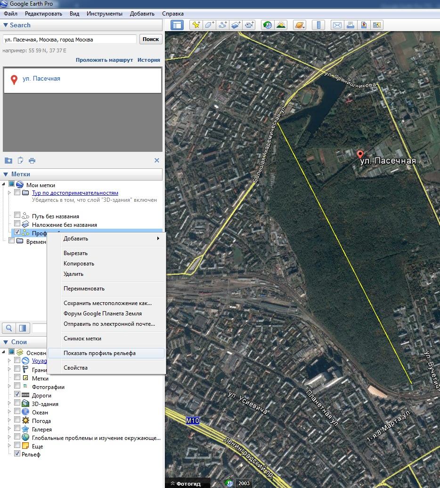Toggle the sunlight icon in toolbar

click(x=281, y=25)
